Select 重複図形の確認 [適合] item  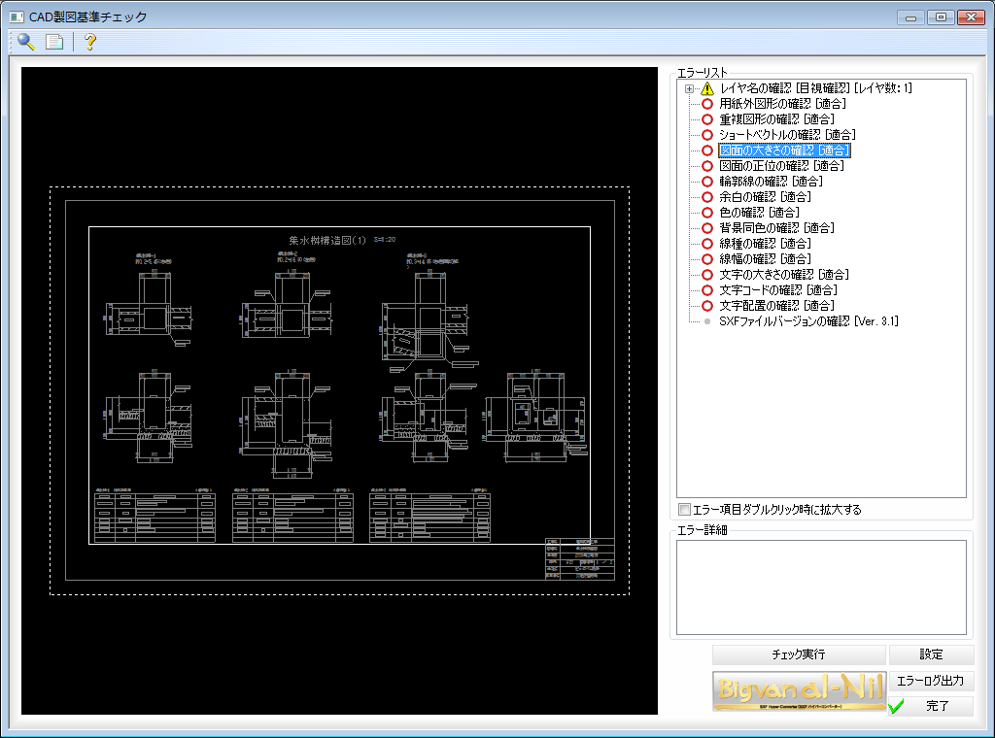click(x=776, y=119)
